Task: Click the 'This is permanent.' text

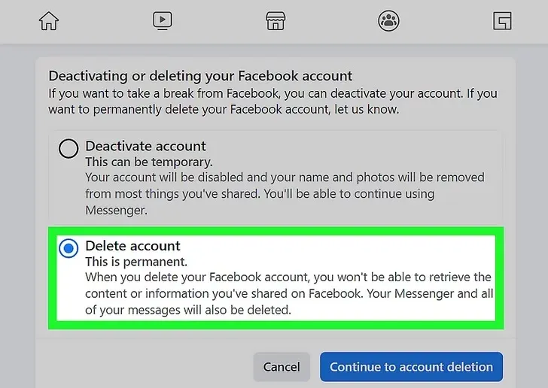Action: point(136,262)
